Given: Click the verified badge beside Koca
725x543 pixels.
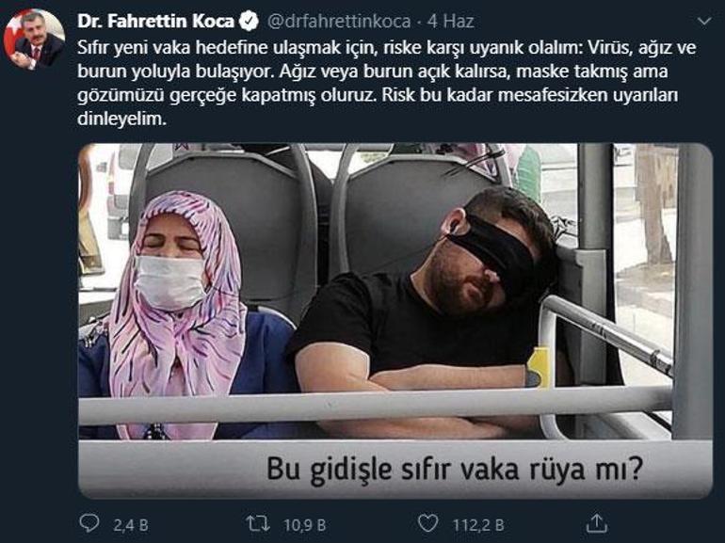Looking at the screenshot, I should coord(249,22).
